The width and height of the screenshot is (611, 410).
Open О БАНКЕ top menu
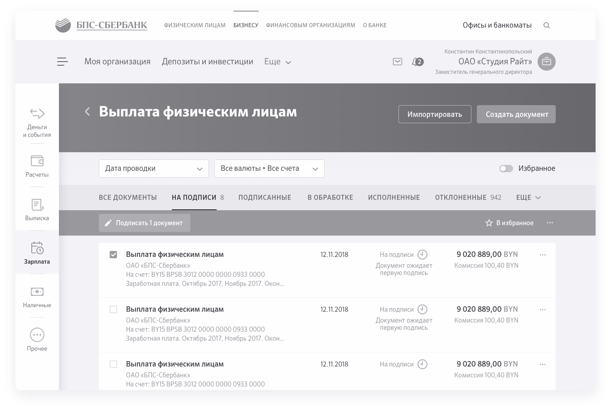pyautogui.click(x=375, y=25)
